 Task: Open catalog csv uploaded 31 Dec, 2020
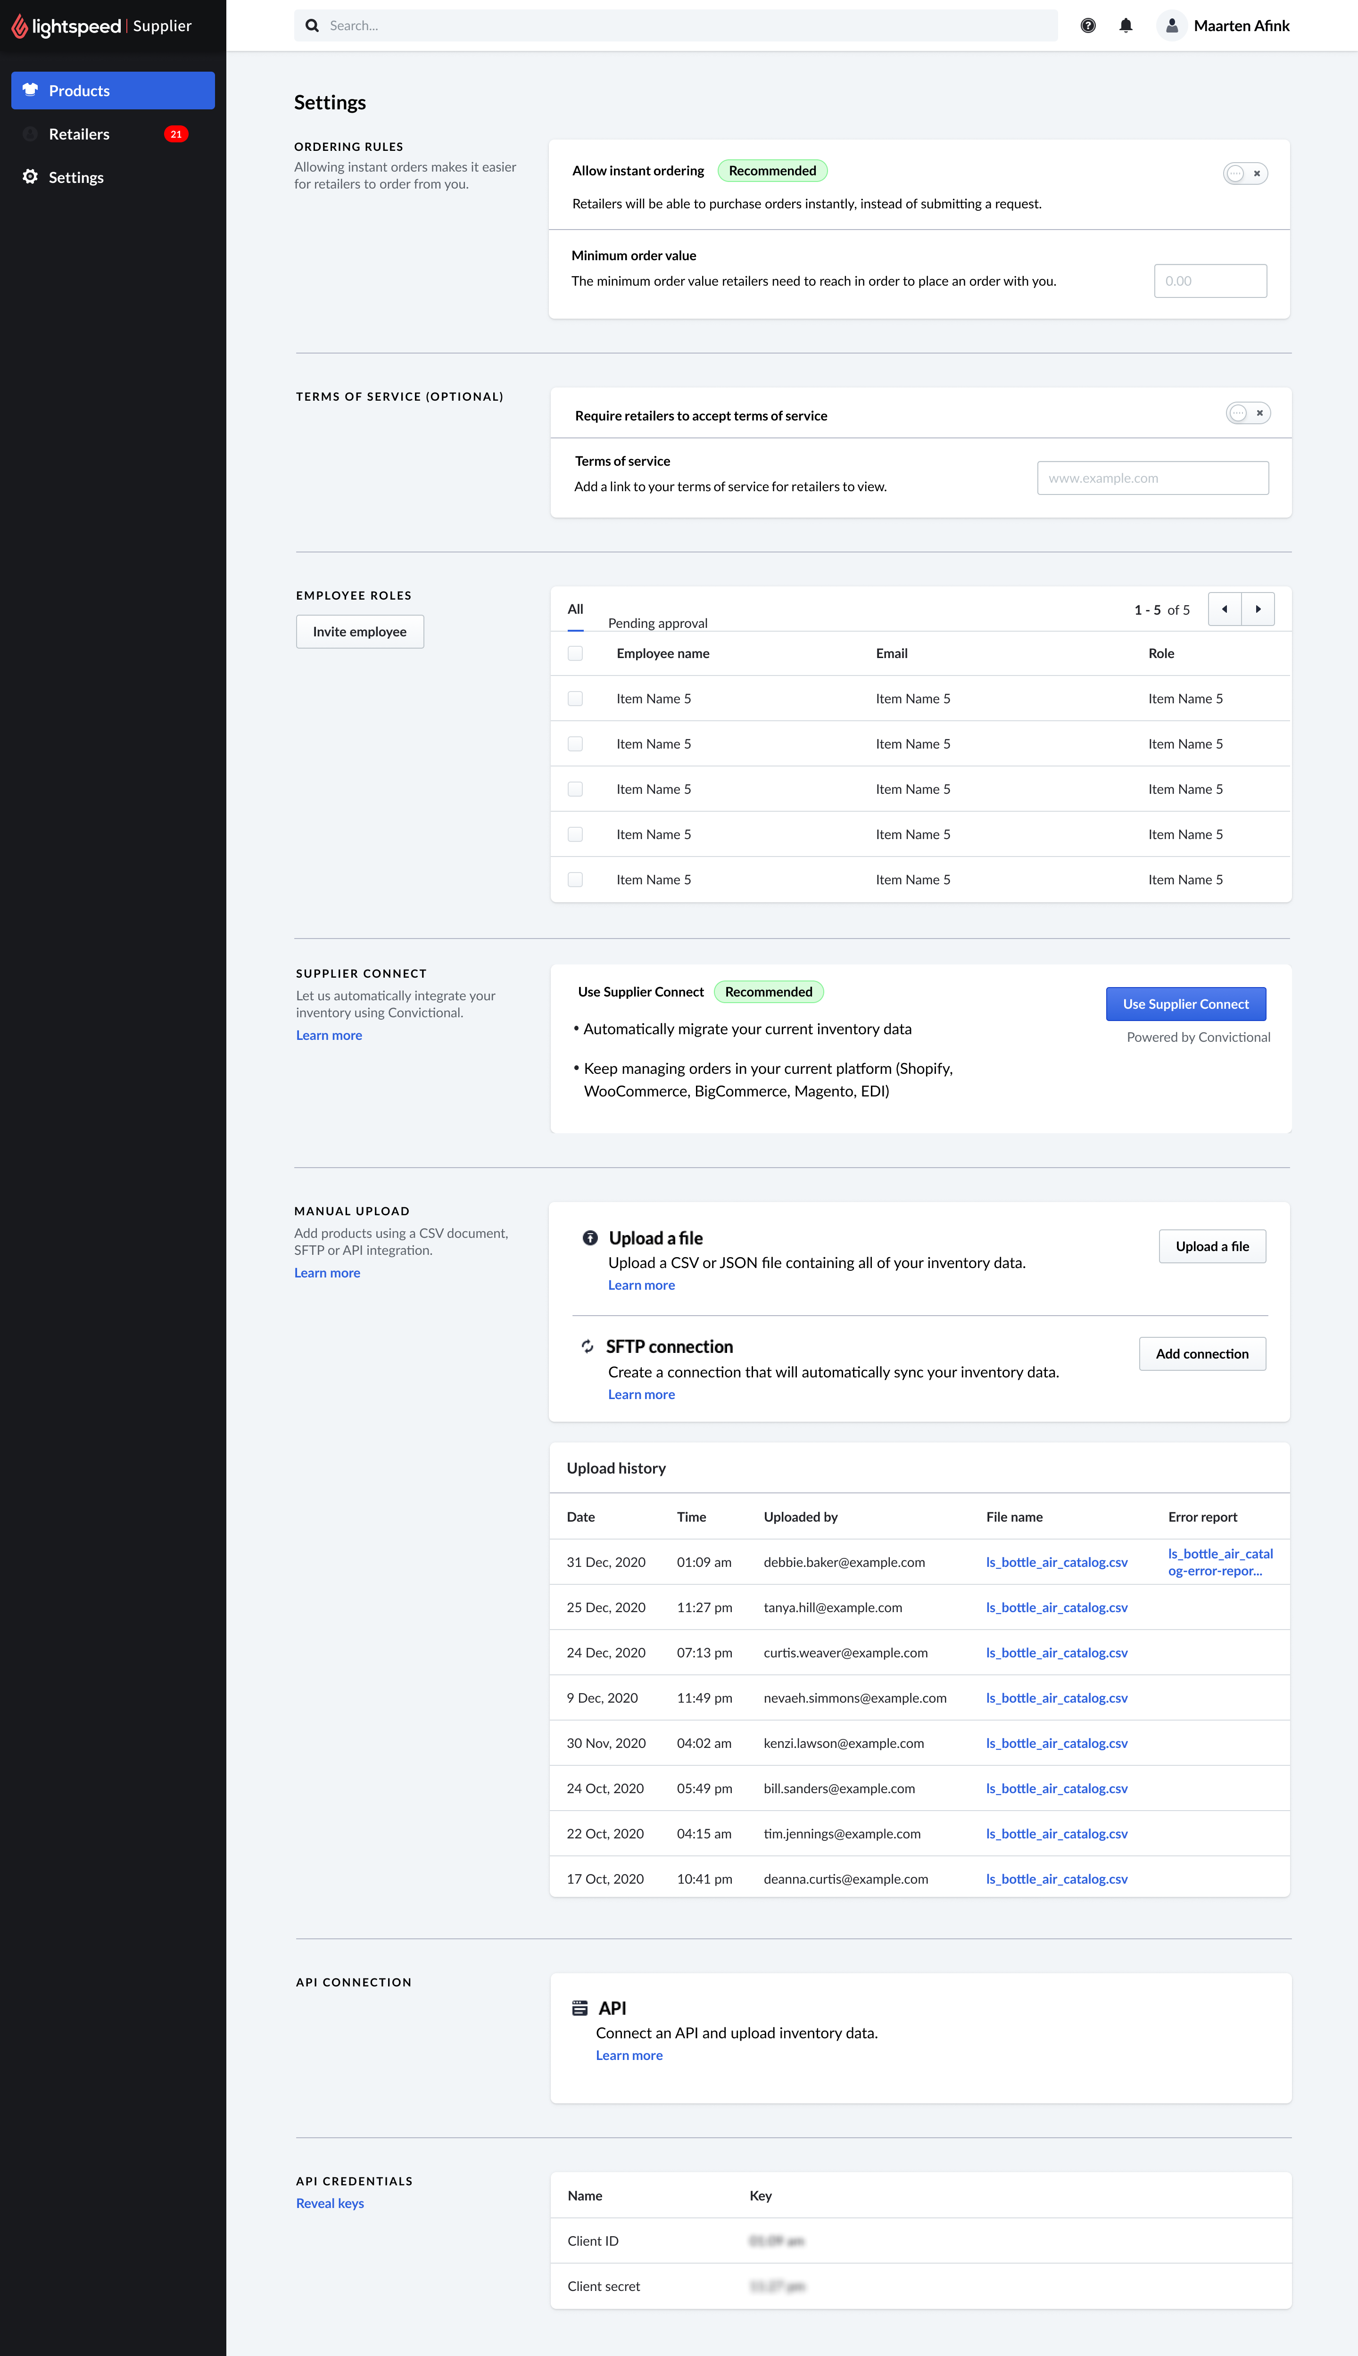1057,1563
